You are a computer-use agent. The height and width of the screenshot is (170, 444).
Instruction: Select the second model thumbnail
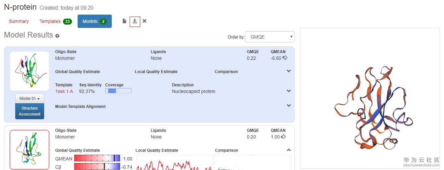coord(30,149)
